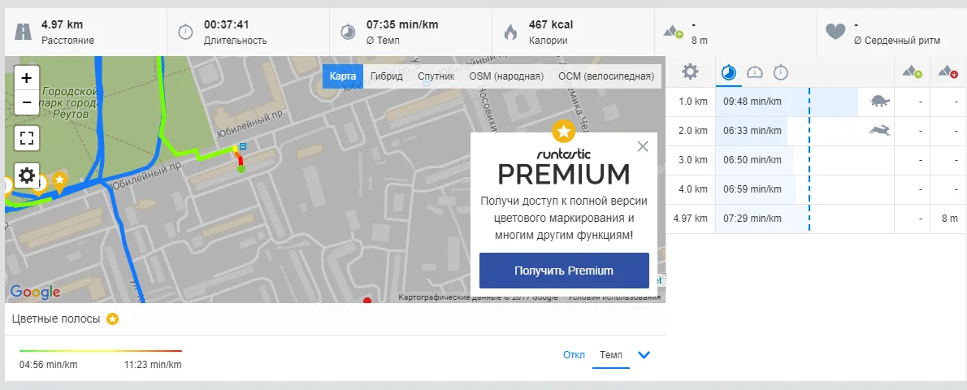This screenshot has width=967, height=390.
Task: Toggle fullscreen map view
Action: pos(27,137)
